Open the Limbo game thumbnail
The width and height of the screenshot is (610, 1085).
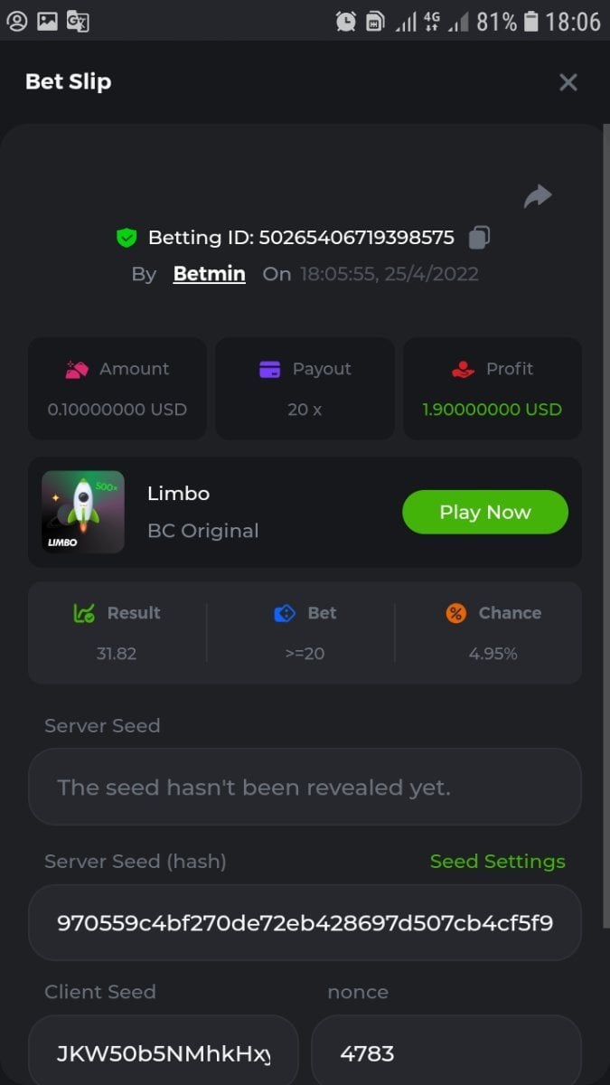pyautogui.click(x=83, y=512)
